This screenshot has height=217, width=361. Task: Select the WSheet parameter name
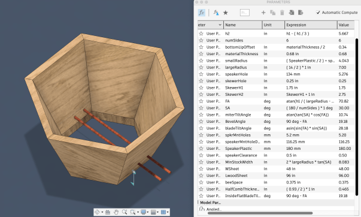point(232,169)
